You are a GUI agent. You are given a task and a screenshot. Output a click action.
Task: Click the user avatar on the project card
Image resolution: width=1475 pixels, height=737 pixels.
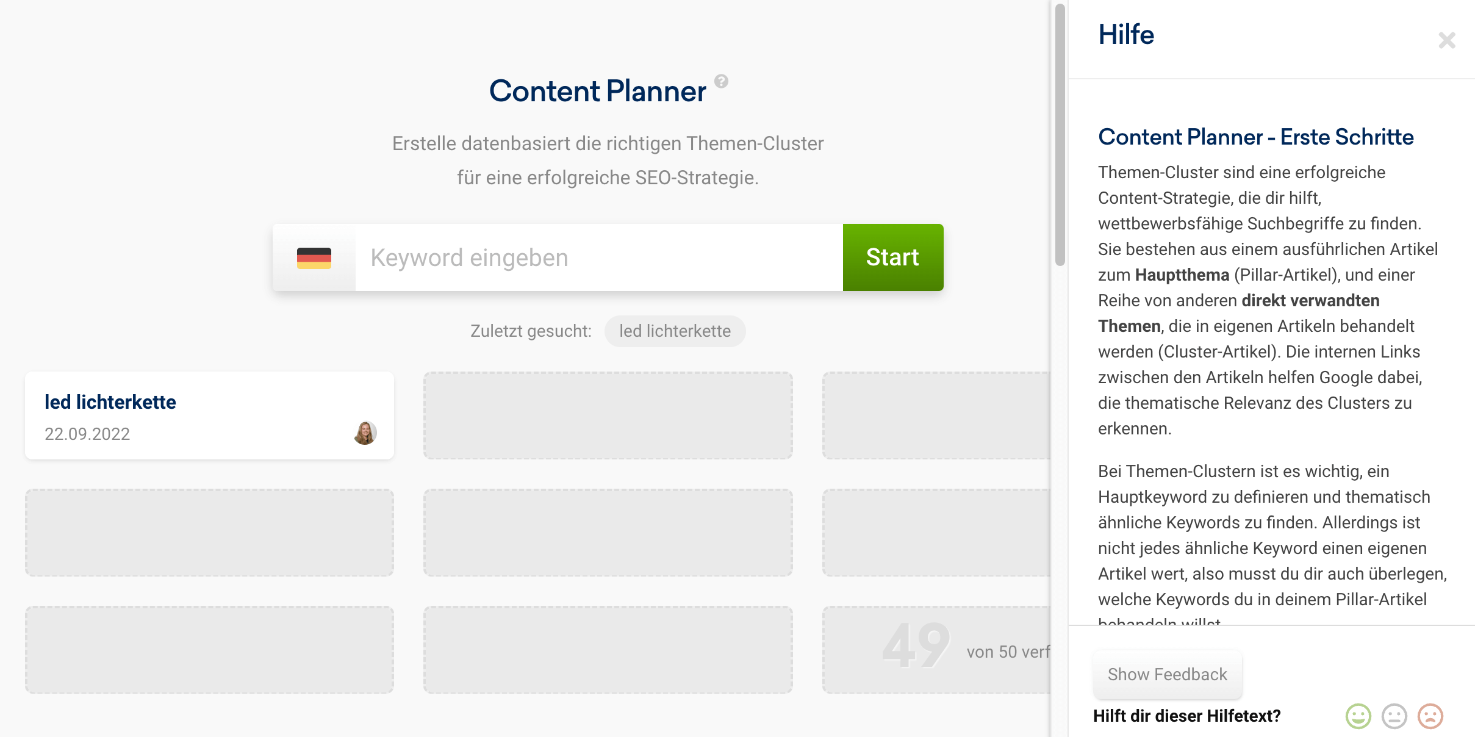pyautogui.click(x=365, y=433)
